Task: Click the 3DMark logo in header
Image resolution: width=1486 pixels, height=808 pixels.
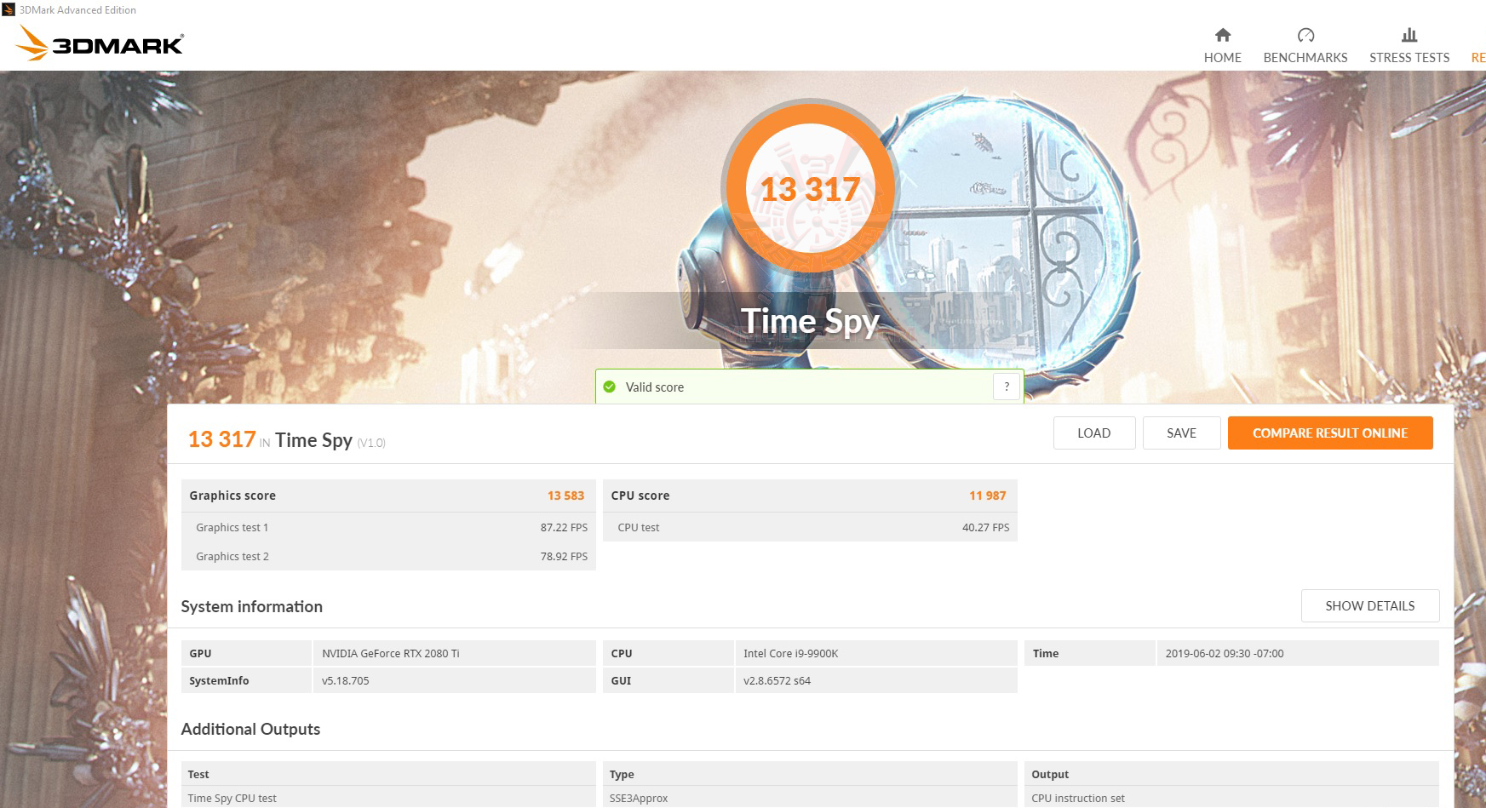Action: coord(100,43)
